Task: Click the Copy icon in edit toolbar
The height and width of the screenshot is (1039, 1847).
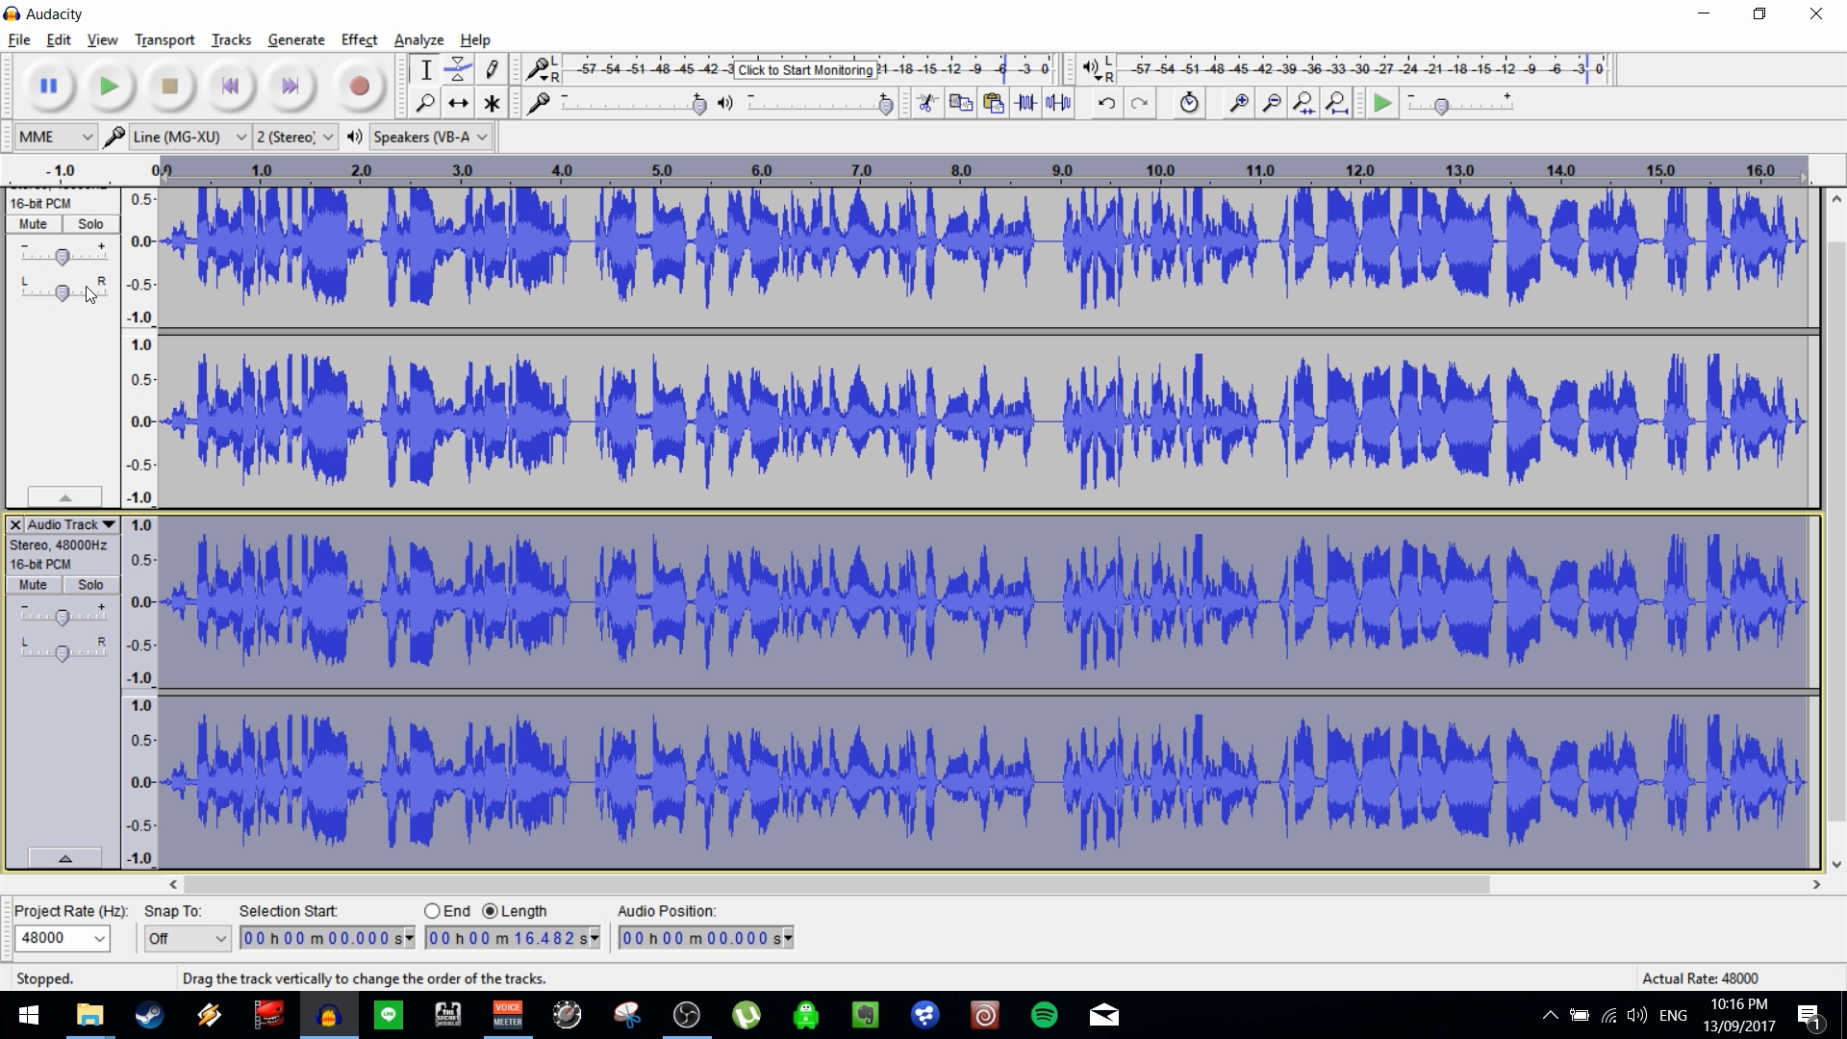Action: pyautogui.click(x=960, y=103)
